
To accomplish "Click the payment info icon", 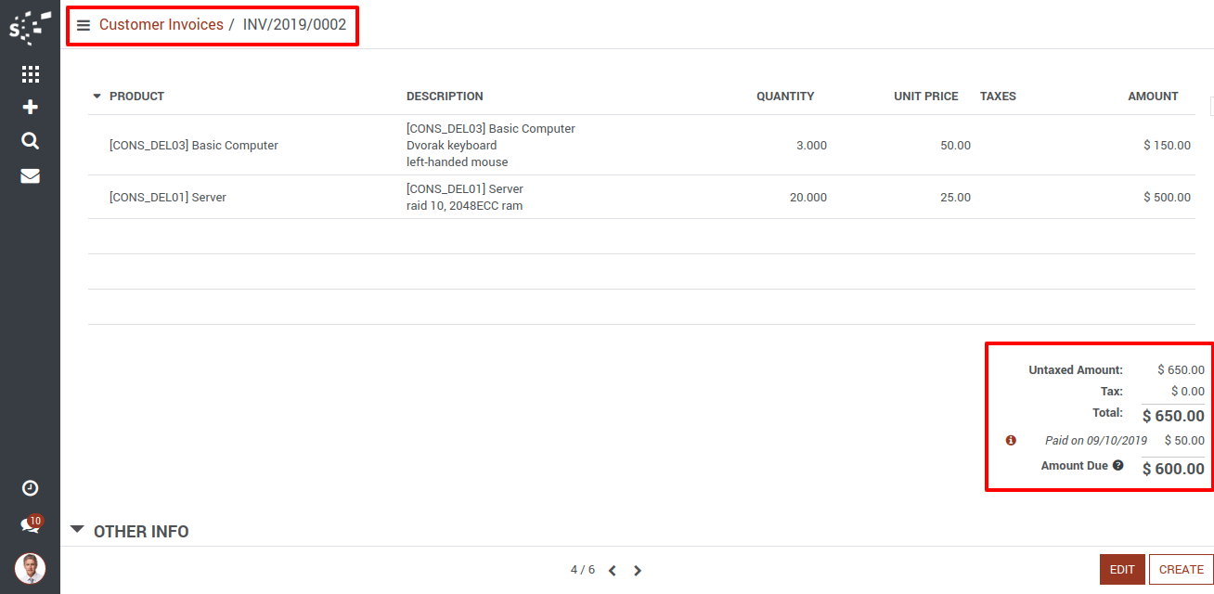I will [1011, 441].
